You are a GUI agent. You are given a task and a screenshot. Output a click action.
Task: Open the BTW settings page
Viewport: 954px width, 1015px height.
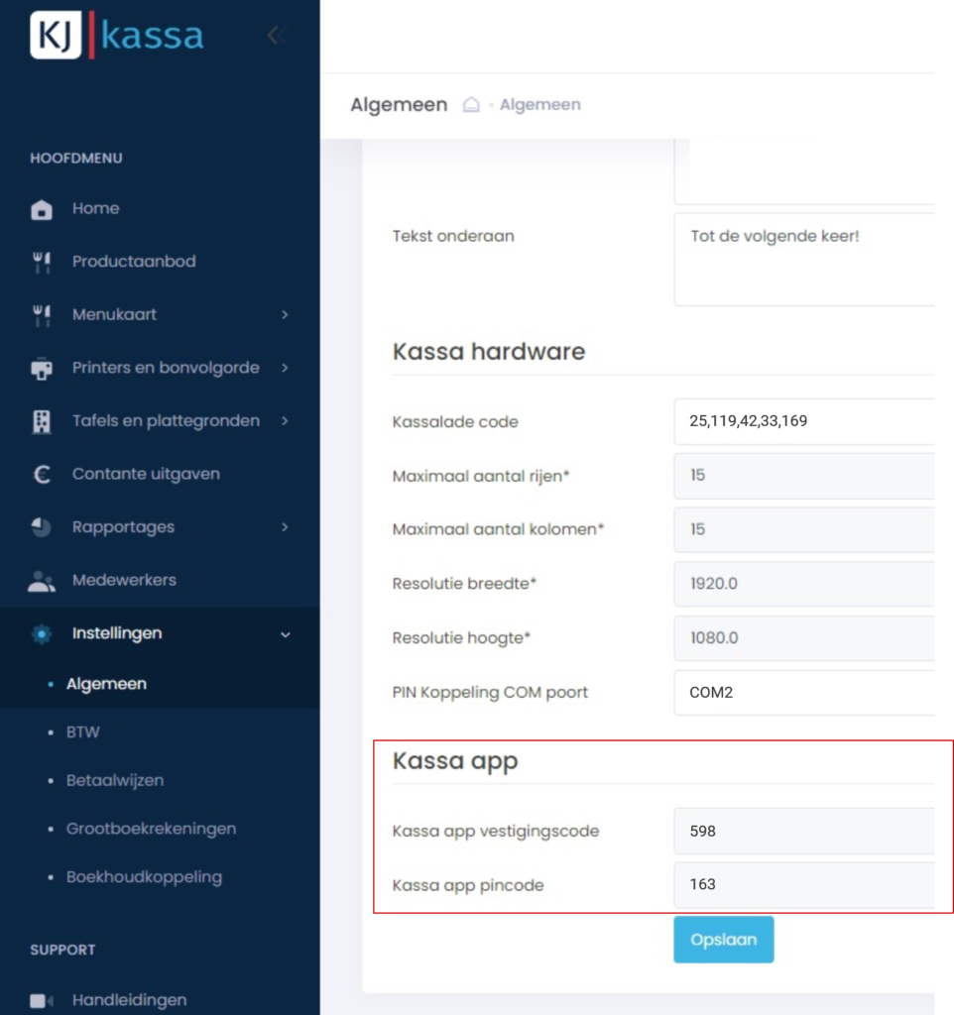[x=83, y=733]
